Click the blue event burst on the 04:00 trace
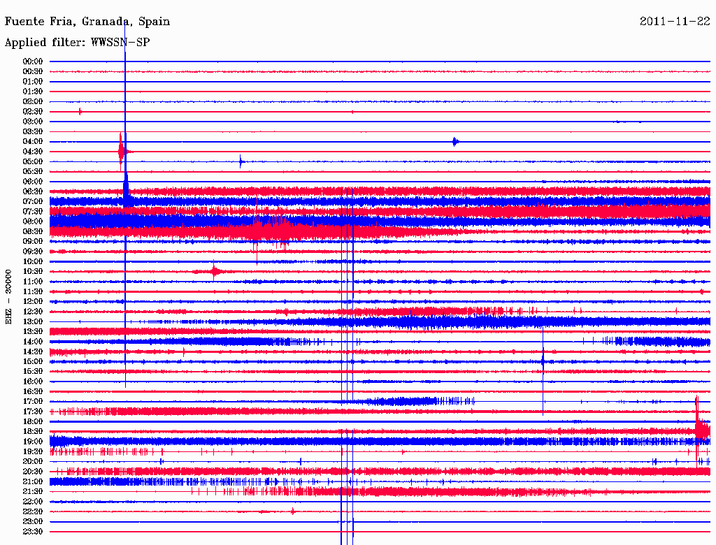Screen dimensions: 716x545 point(455,142)
